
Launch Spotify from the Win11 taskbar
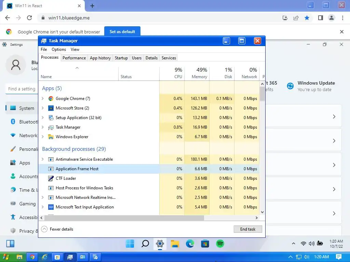click(220, 244)
